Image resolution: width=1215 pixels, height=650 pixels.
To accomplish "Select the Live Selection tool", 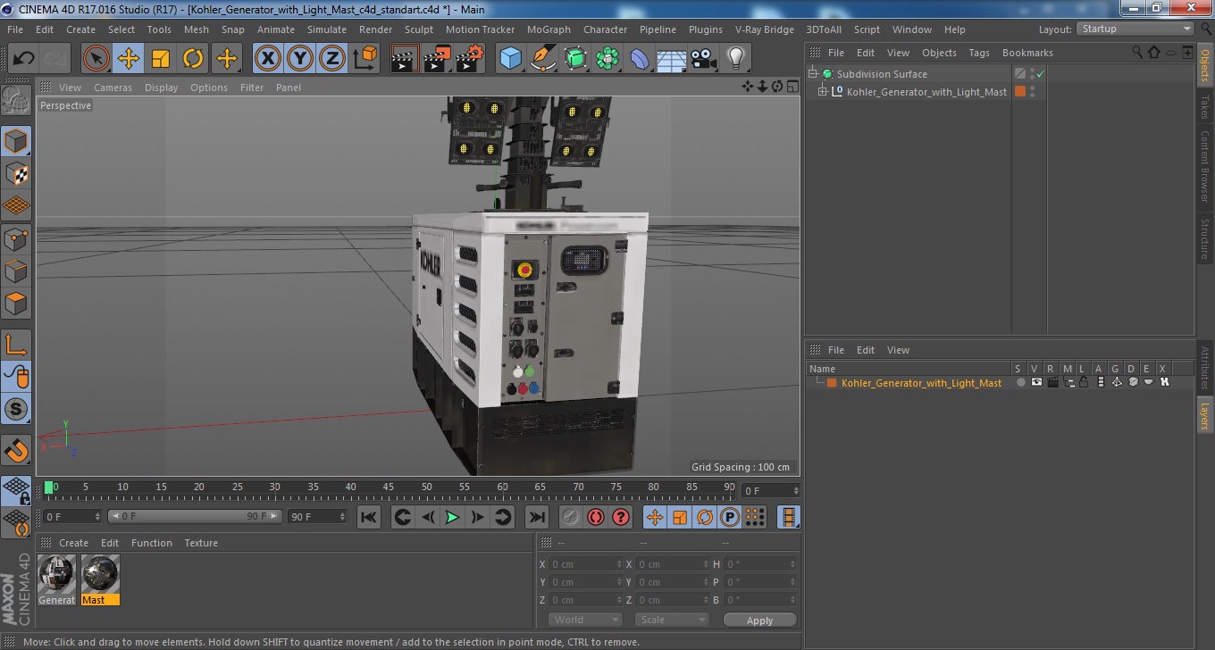I will coord(96,59).
